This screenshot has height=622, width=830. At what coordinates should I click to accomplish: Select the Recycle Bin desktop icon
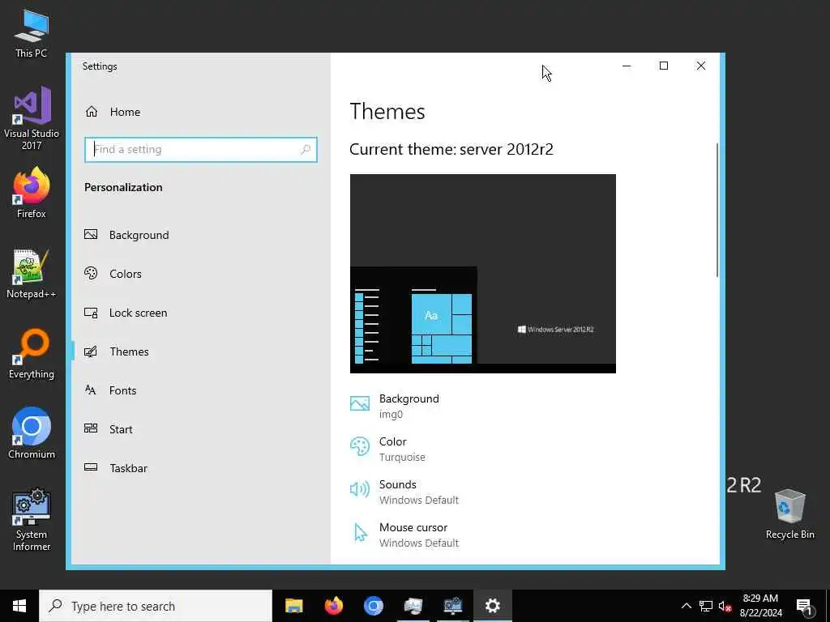point(789,514)
